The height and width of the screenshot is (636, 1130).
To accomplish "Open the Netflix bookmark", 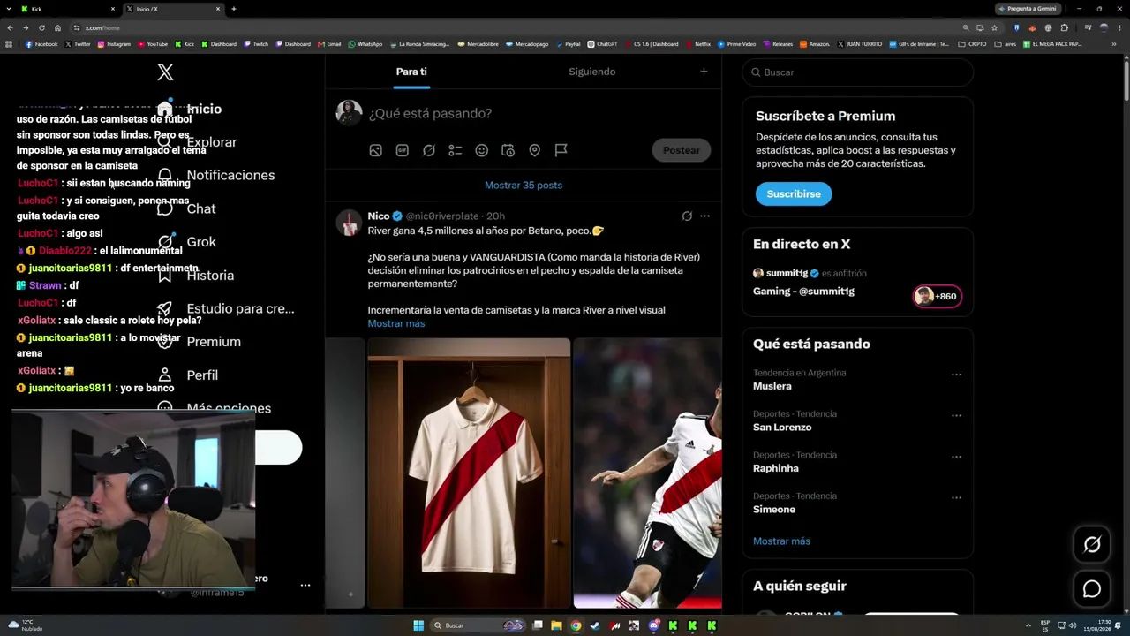I will [697, 44].
